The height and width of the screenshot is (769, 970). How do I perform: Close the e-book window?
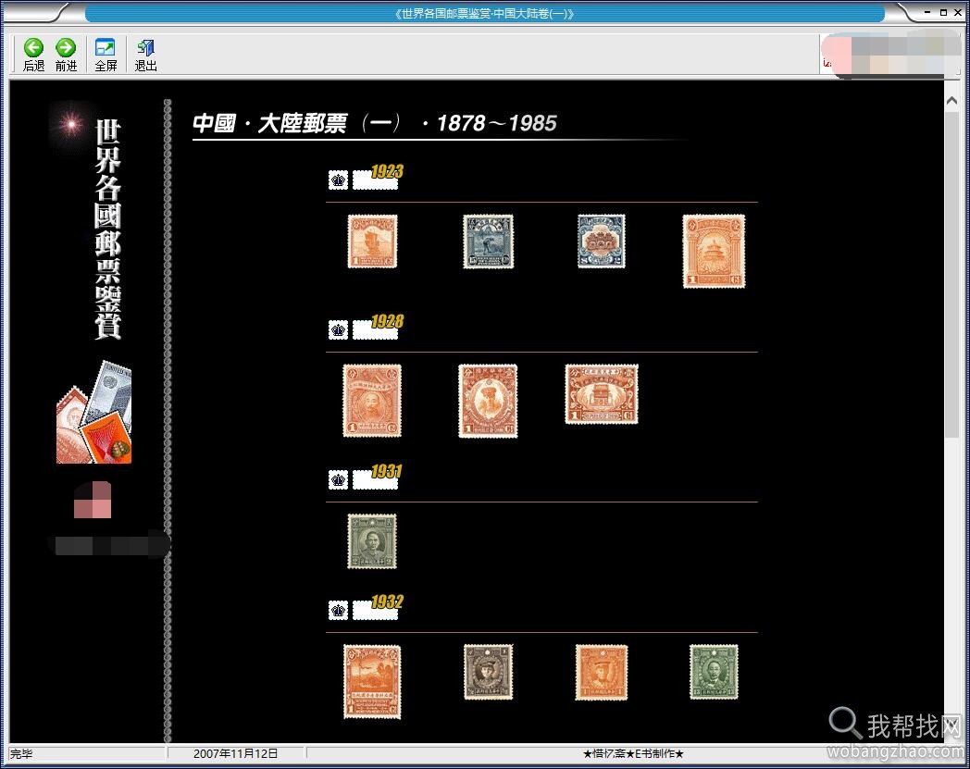click(958, 12)
